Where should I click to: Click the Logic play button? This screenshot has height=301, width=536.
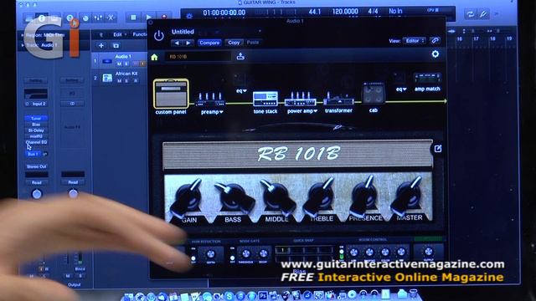coord(148,17)
